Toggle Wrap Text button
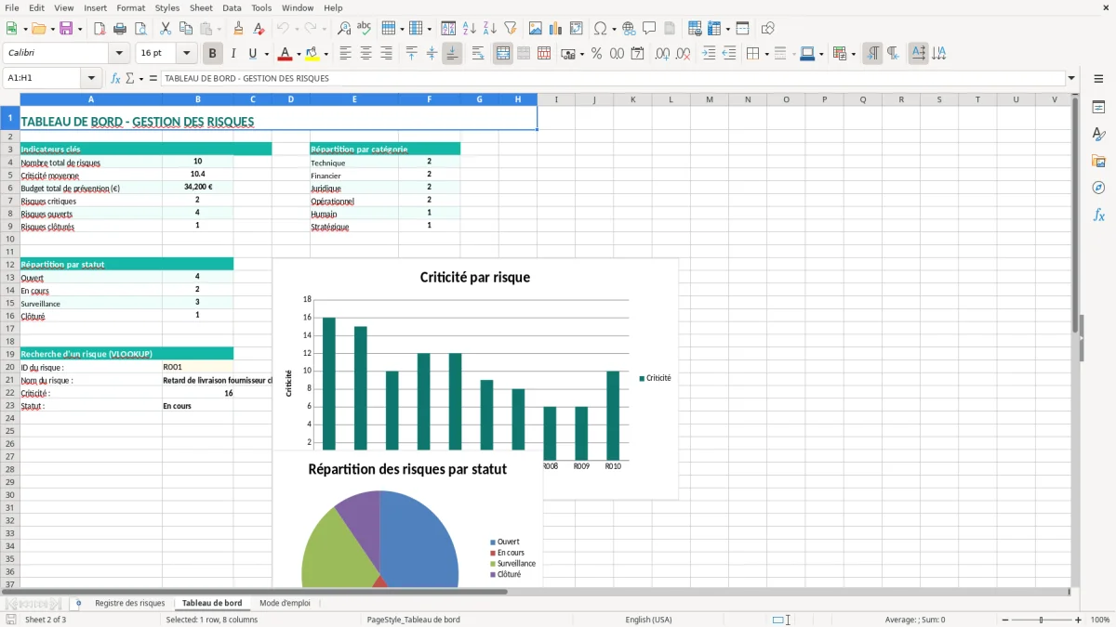Screen dimensions: 1116x627 tap(478, 54)
